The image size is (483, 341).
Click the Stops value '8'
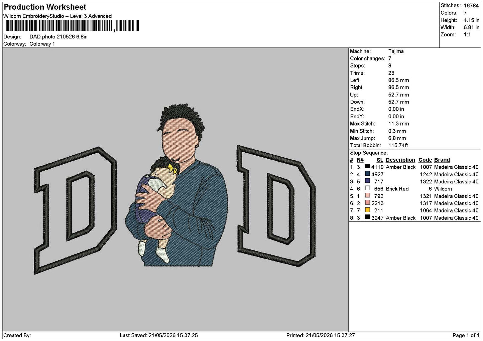click(x=390, y=66)
